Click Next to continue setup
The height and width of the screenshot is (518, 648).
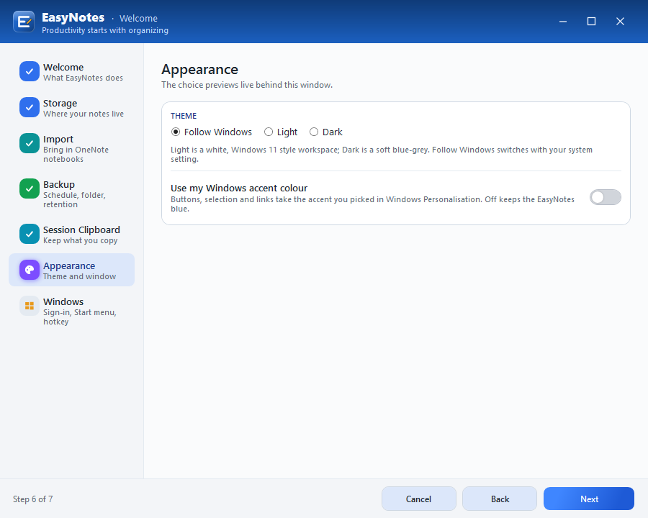tap(588, 499)
